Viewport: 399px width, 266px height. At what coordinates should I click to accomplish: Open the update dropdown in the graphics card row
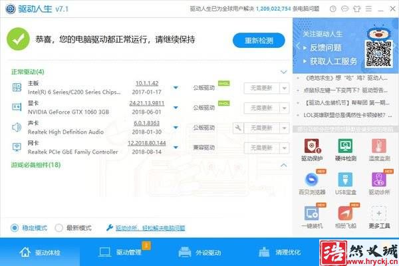(285, 108)
